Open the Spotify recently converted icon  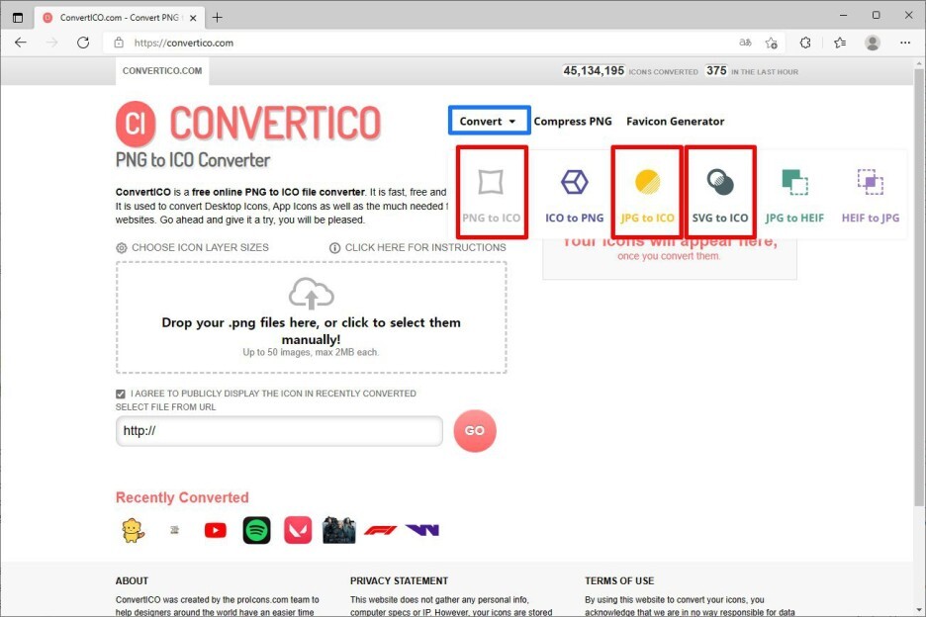tap(256, 530)
